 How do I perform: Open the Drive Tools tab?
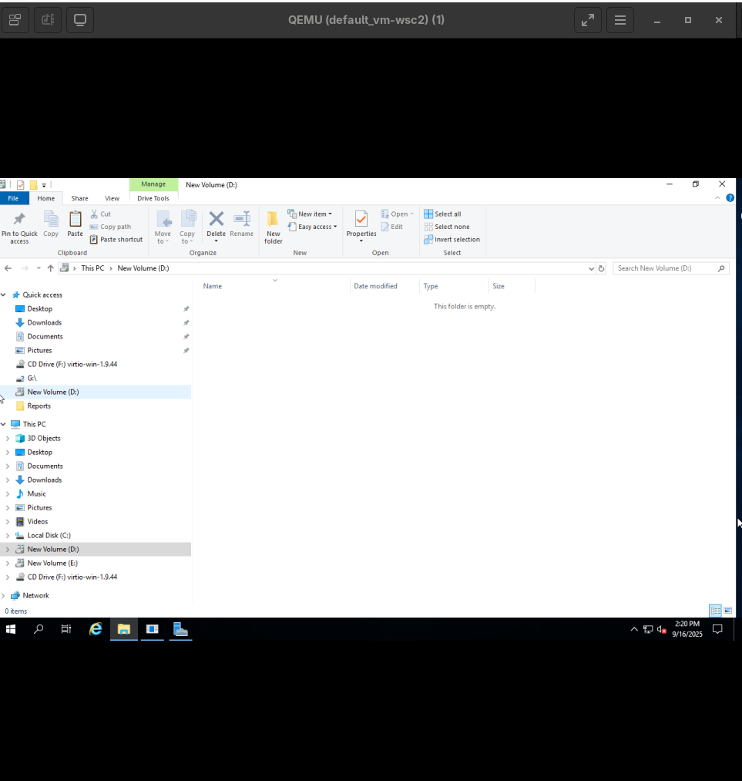tap(153, 198)
